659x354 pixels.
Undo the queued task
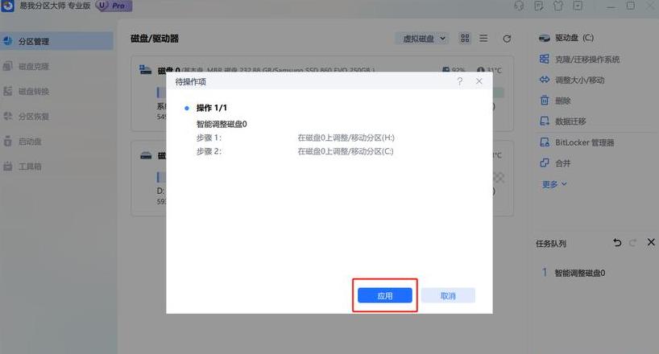(x=617, y=242)
